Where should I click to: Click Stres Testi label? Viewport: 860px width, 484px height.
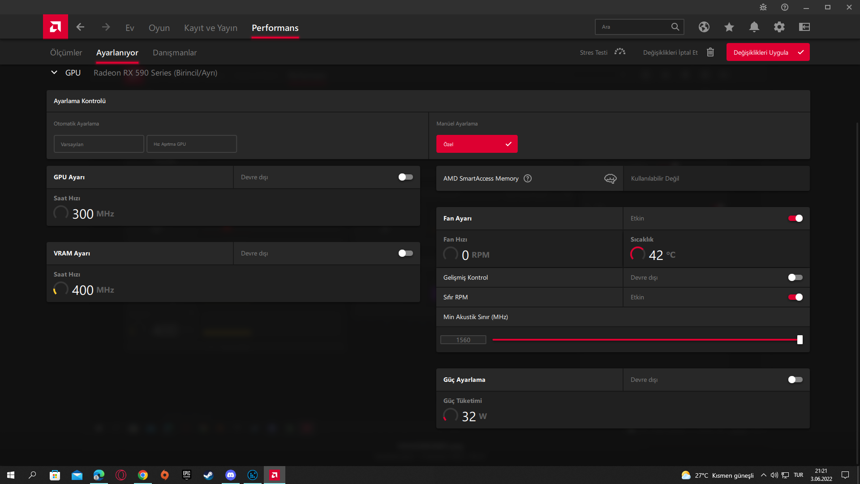coord(593,52)
